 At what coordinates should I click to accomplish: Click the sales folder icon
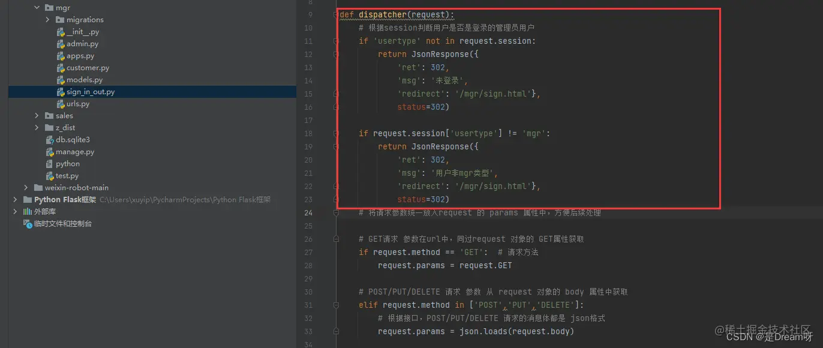49,116
